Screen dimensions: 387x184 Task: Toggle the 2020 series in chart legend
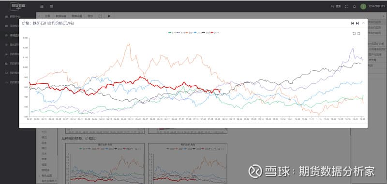click(x=180, y=32)
